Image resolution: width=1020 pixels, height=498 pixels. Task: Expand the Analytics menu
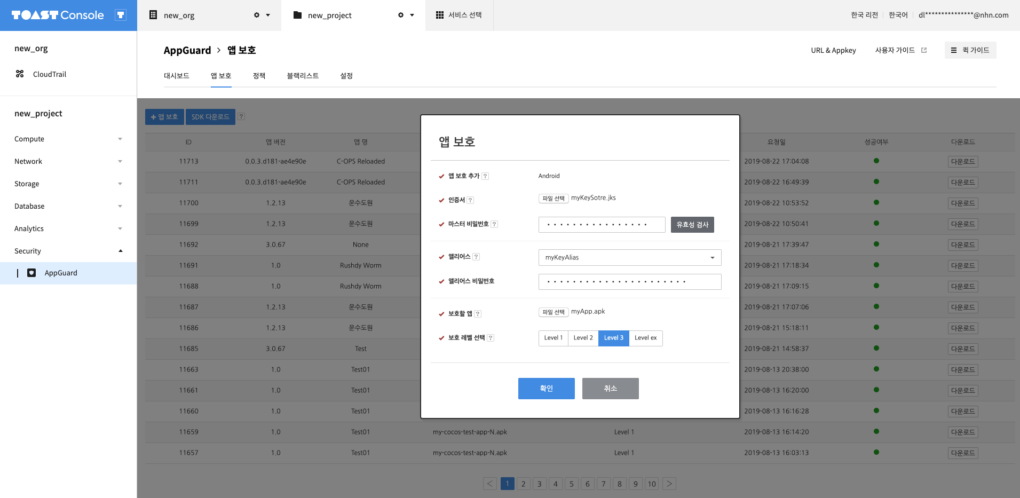[120, 228]
